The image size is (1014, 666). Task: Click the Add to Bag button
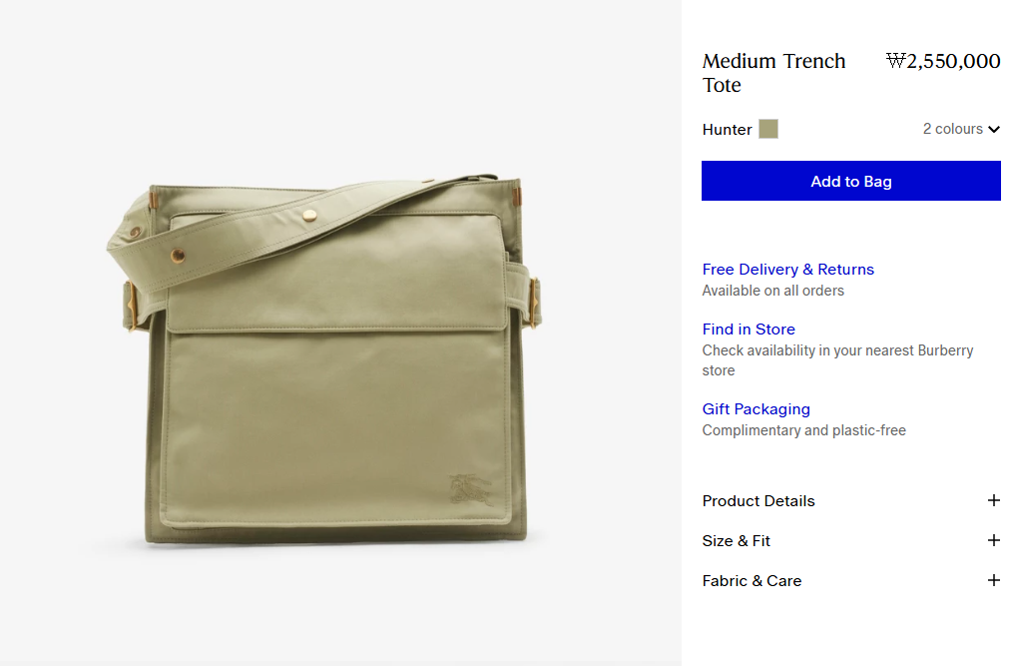tap(851, 181)
